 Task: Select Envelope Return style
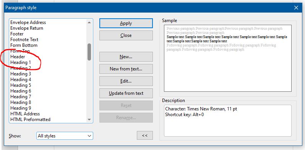(x=27, y=28)
